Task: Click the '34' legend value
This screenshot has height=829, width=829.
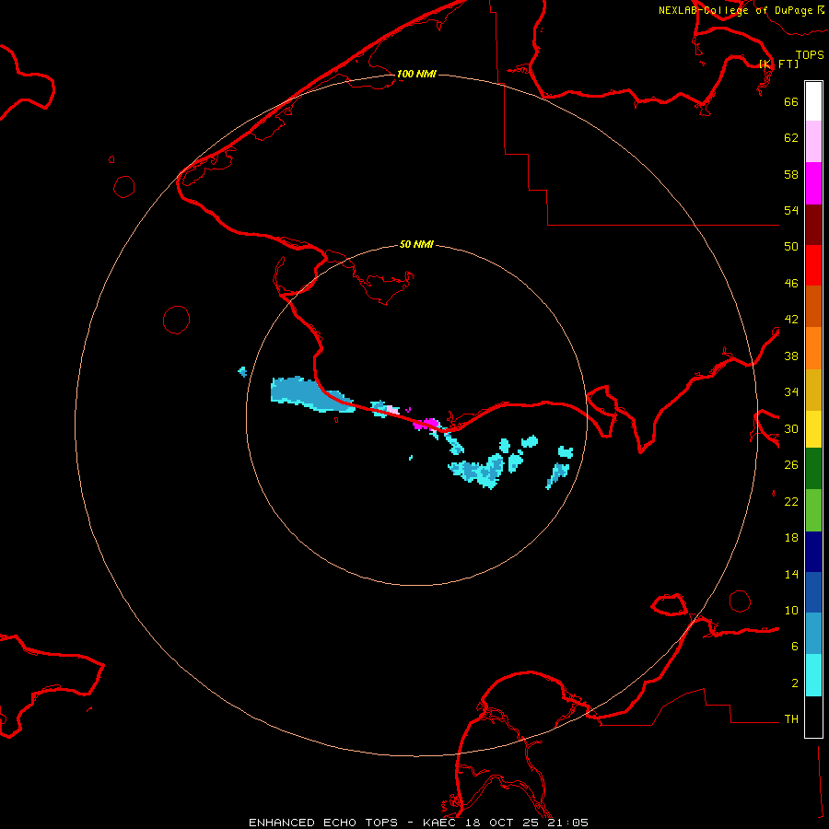Action: (791, 391)
